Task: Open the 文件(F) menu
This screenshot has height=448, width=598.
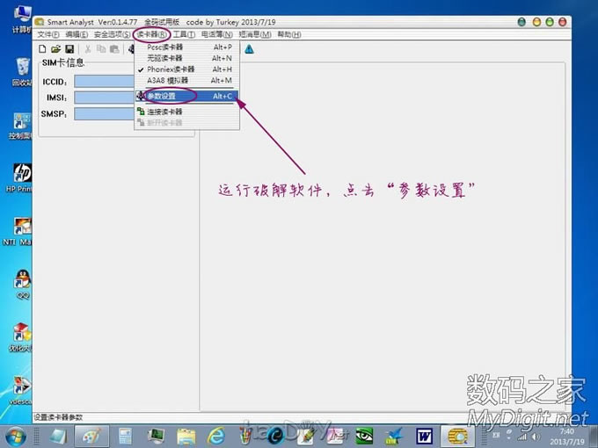Action: coord(48,34)
